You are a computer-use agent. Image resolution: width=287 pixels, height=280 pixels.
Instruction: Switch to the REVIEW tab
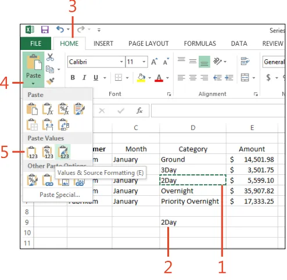point(272,44)
